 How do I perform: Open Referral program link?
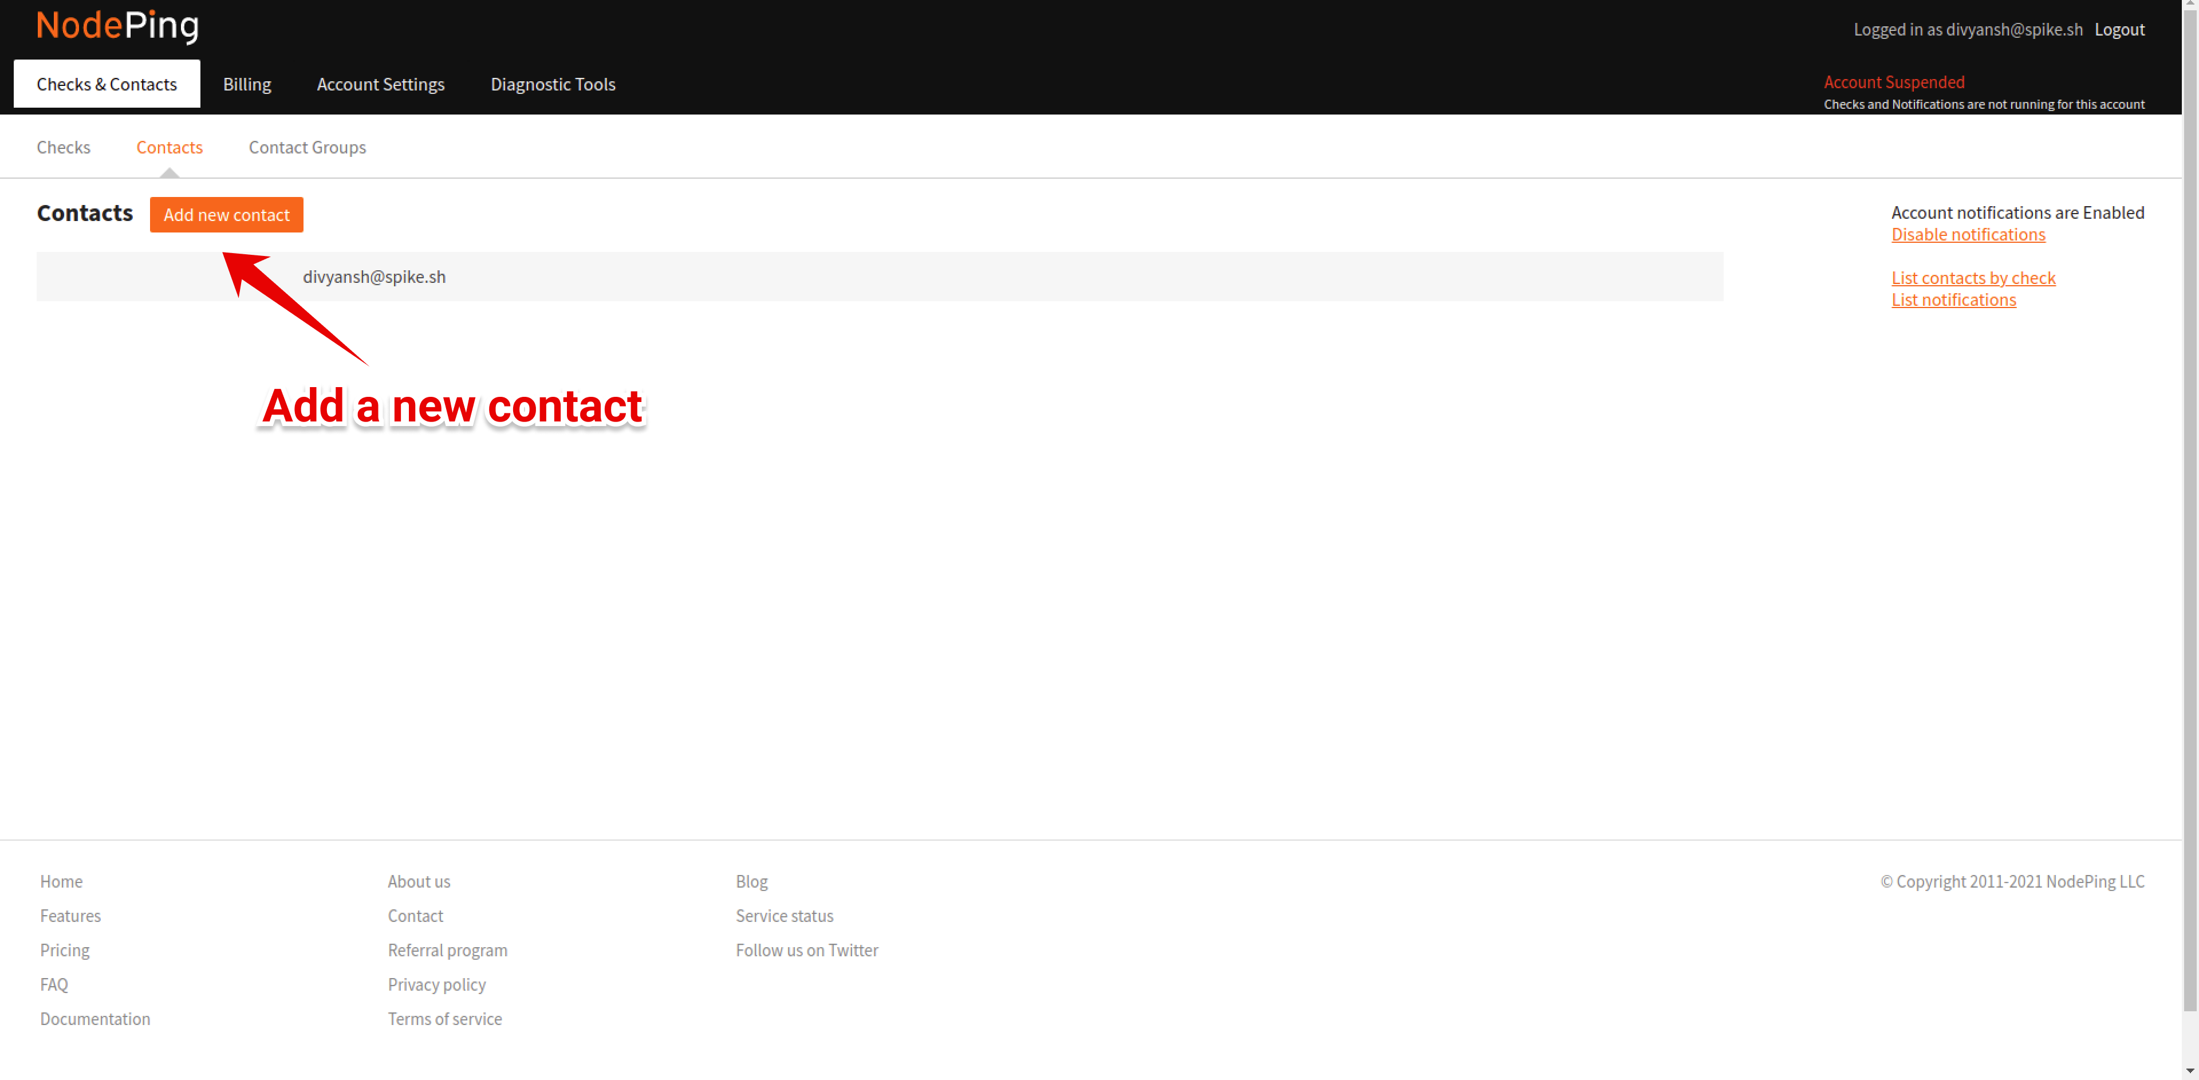click(447, 950)
